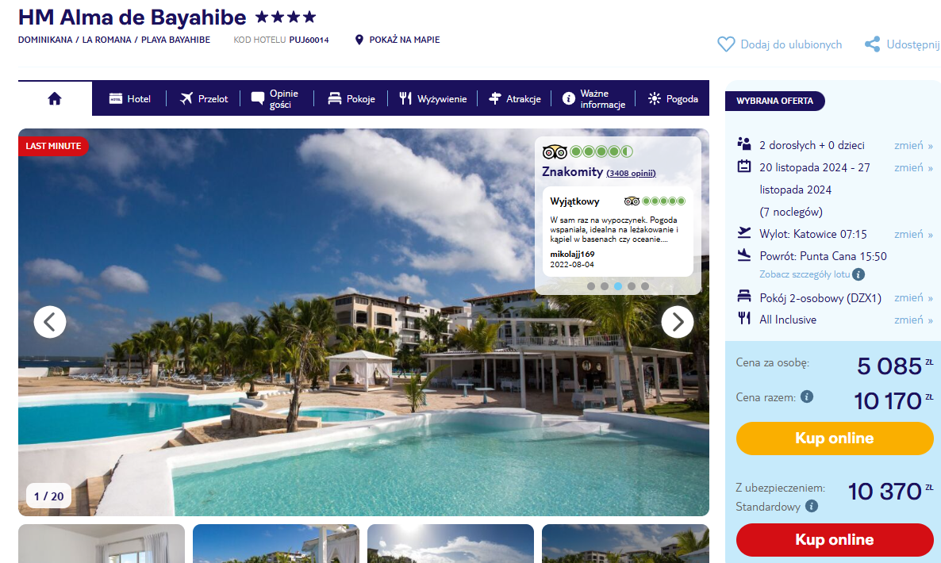Change departure airport Katowice via zmień
941x563 pixels.
click(x=912, y=234)
